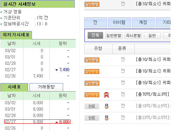Click the 완료 button in 총23억 row
175x131 pixels.
92,118
